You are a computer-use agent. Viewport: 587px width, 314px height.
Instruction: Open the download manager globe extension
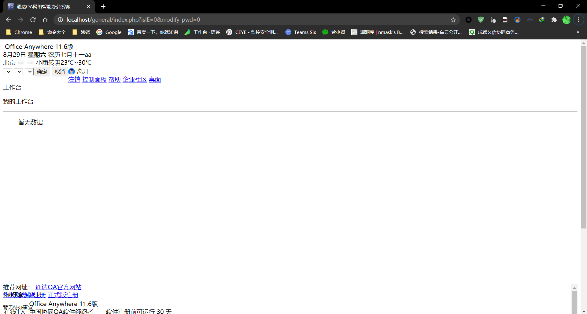click(x=542, y=20)
